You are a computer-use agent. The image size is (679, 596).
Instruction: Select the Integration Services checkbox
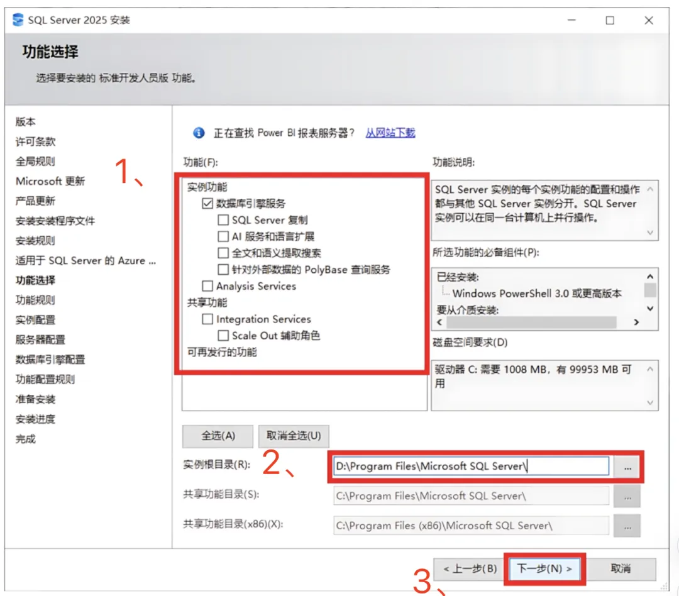point(207,319)
